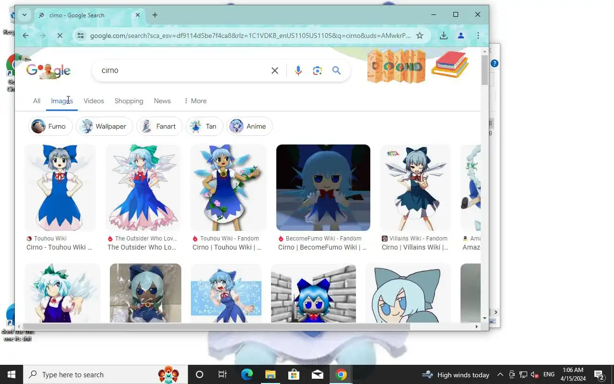This screenshot has width=614, height=384.
Task: Select the Images tab
Action: coord(62,101)
